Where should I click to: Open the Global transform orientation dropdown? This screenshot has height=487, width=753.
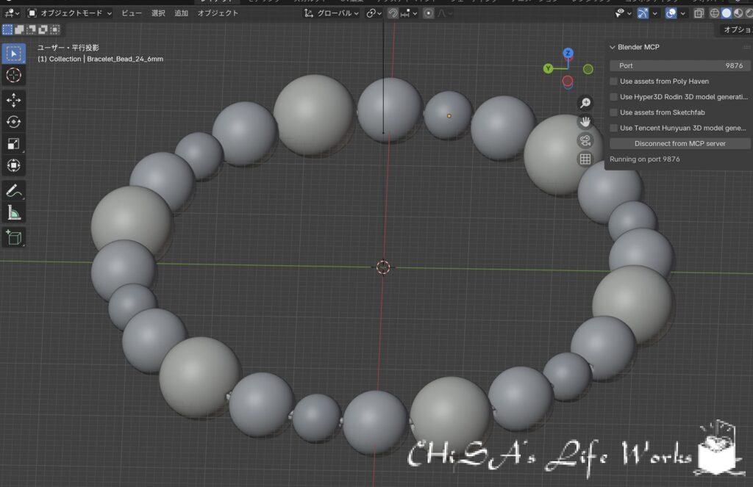pyautogui.click(x=332, y=13)
